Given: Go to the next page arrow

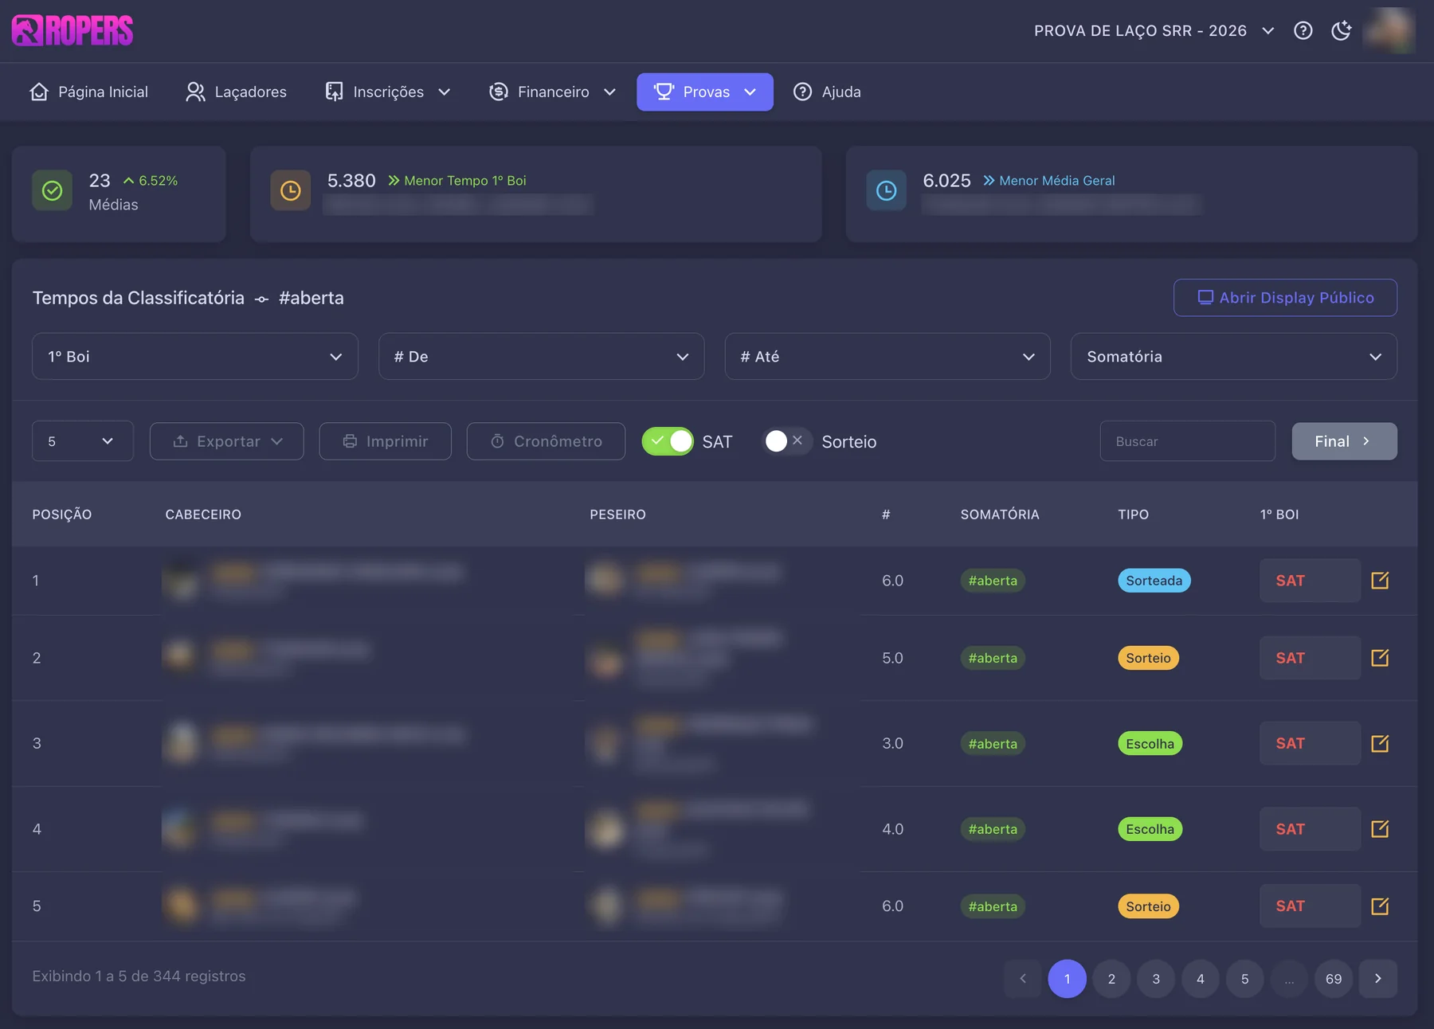Looking at the screenshot, I should pos(1378,978).
